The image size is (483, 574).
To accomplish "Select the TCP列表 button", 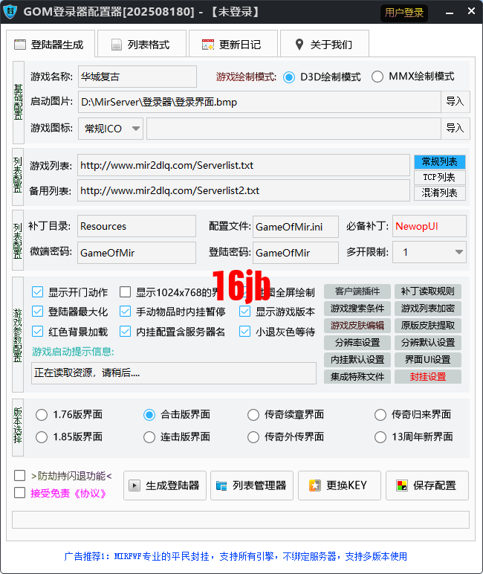I will coord(440,177).
